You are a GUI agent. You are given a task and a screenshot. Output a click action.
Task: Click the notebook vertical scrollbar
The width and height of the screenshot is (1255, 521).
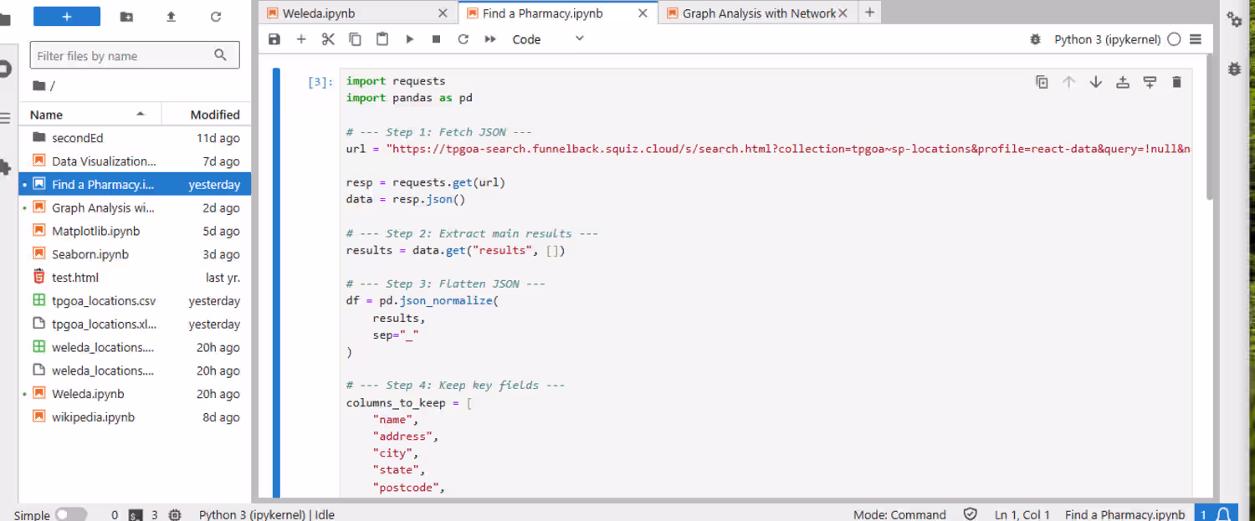coord(1210,129)
